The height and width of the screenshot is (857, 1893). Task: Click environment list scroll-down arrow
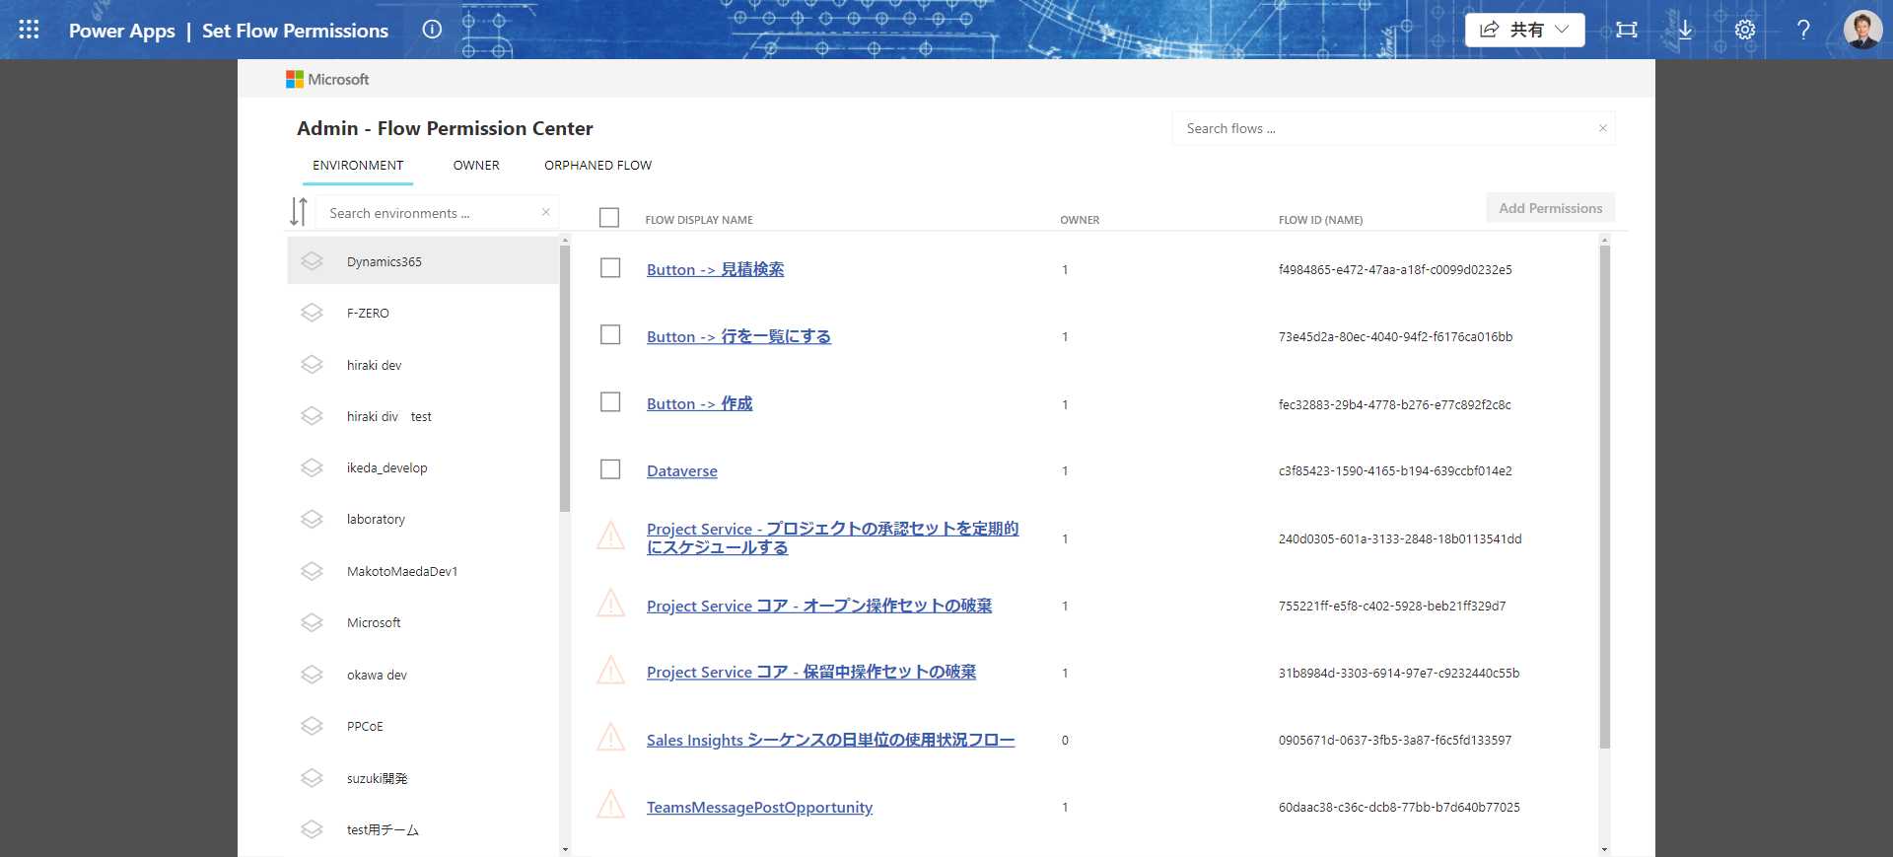click(x=565, y=849)
